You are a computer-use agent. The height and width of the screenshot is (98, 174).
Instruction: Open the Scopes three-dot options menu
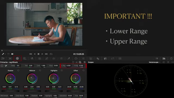coord(172,62)
